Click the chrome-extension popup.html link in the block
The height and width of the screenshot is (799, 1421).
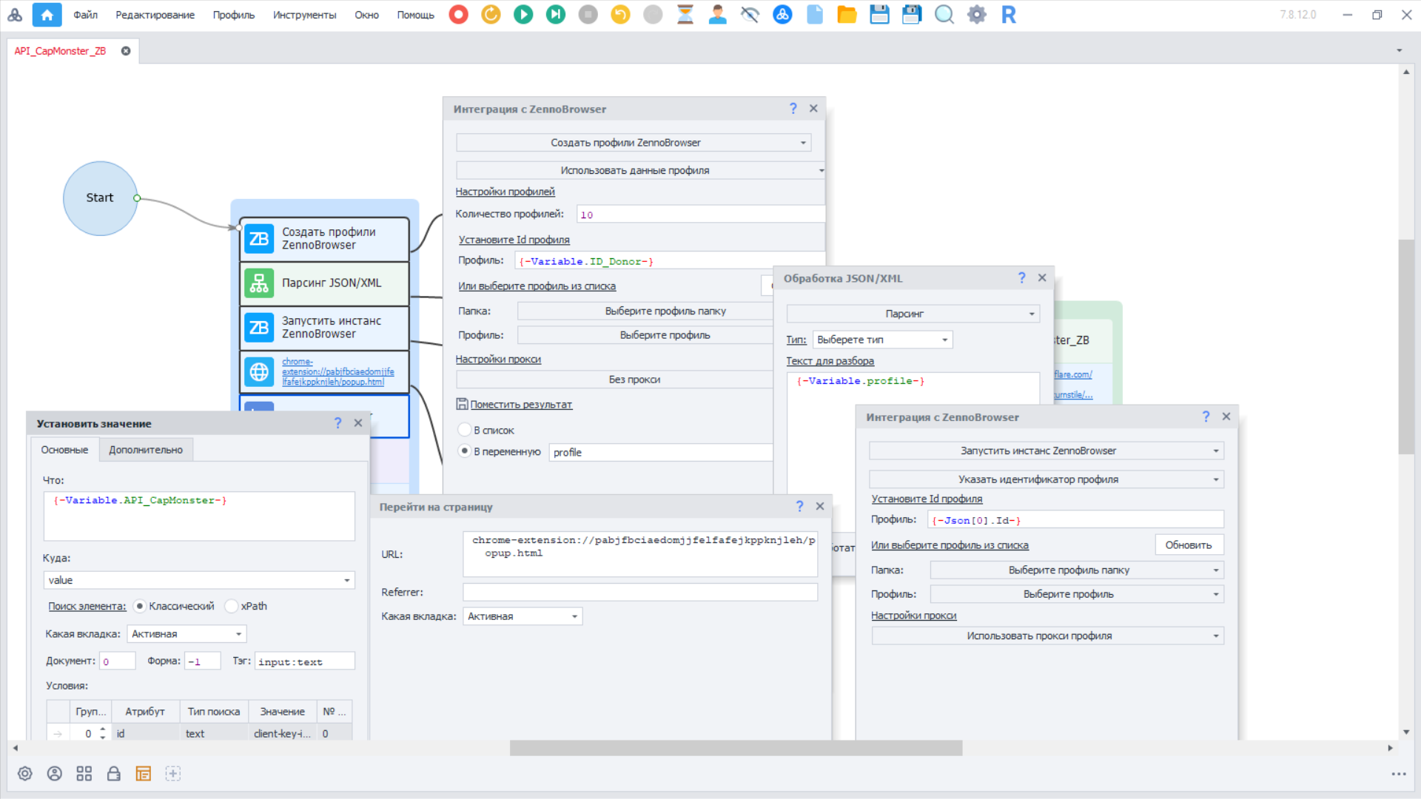(337, 372)
